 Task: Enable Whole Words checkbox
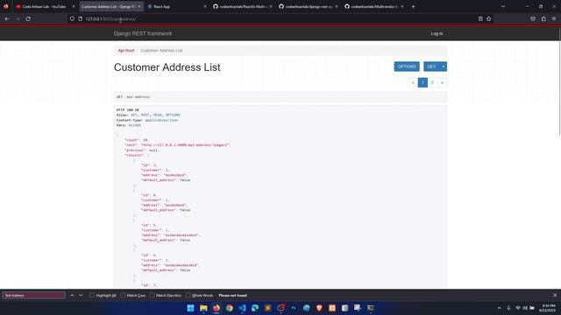point(188,296)
